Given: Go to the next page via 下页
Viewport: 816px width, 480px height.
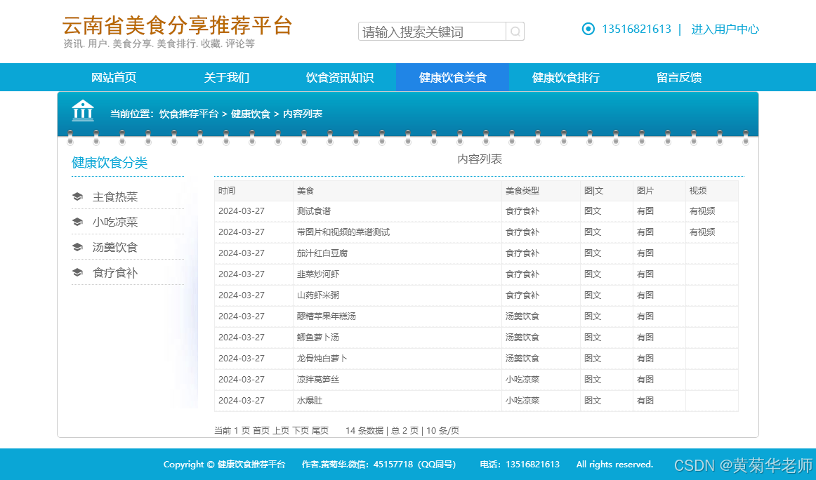Looking at the screenshot, I should [298, 430].
